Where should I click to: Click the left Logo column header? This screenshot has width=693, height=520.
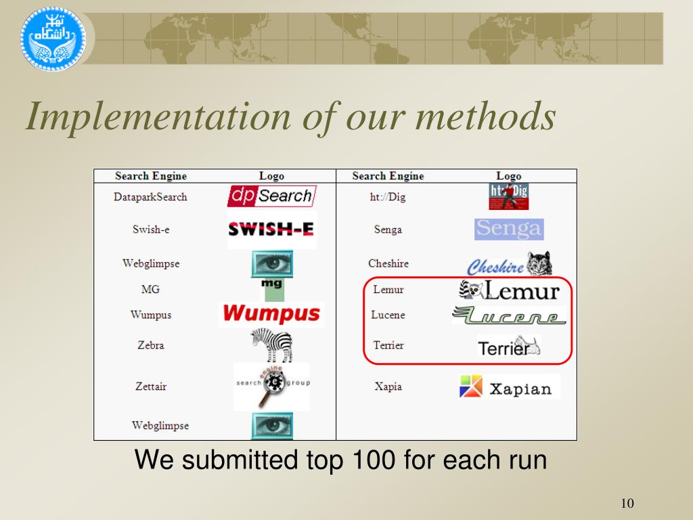click(271, 176)
